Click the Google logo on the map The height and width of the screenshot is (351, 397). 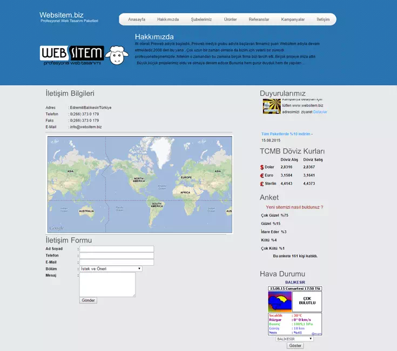tap(57, 228)
